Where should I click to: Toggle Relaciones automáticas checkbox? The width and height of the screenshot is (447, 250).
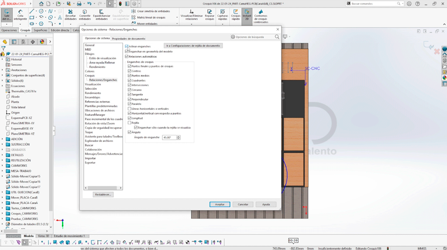(127, 57)
